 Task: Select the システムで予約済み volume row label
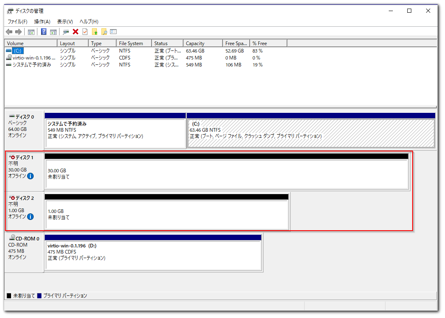[x=32, y=65]
